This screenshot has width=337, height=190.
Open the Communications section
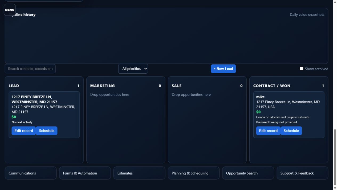tap(31, 173)
